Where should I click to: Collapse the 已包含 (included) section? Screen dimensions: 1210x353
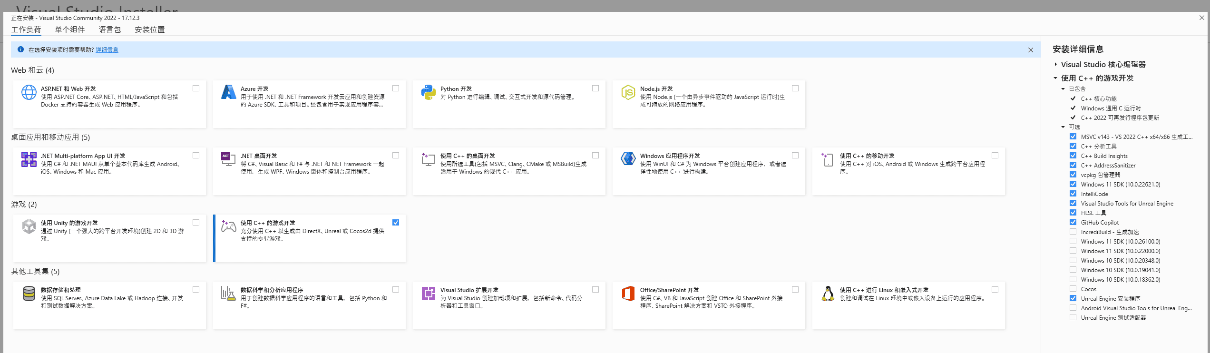(1063, 89)
